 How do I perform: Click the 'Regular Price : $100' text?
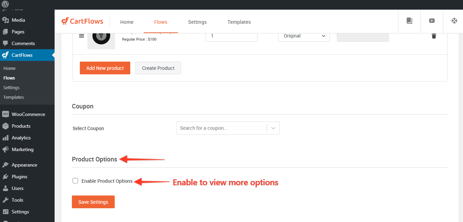[139, 39]
